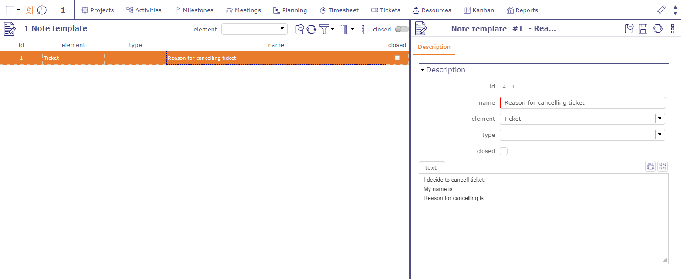Switch to the Tickets menu
Viewport: 681px width, 279px height.
pos(385,10)
